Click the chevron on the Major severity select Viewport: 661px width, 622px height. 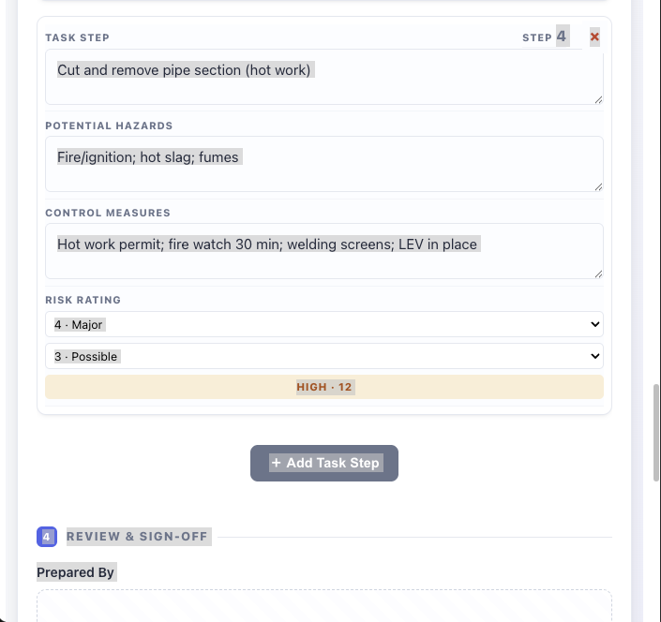[x=594, y=324]
